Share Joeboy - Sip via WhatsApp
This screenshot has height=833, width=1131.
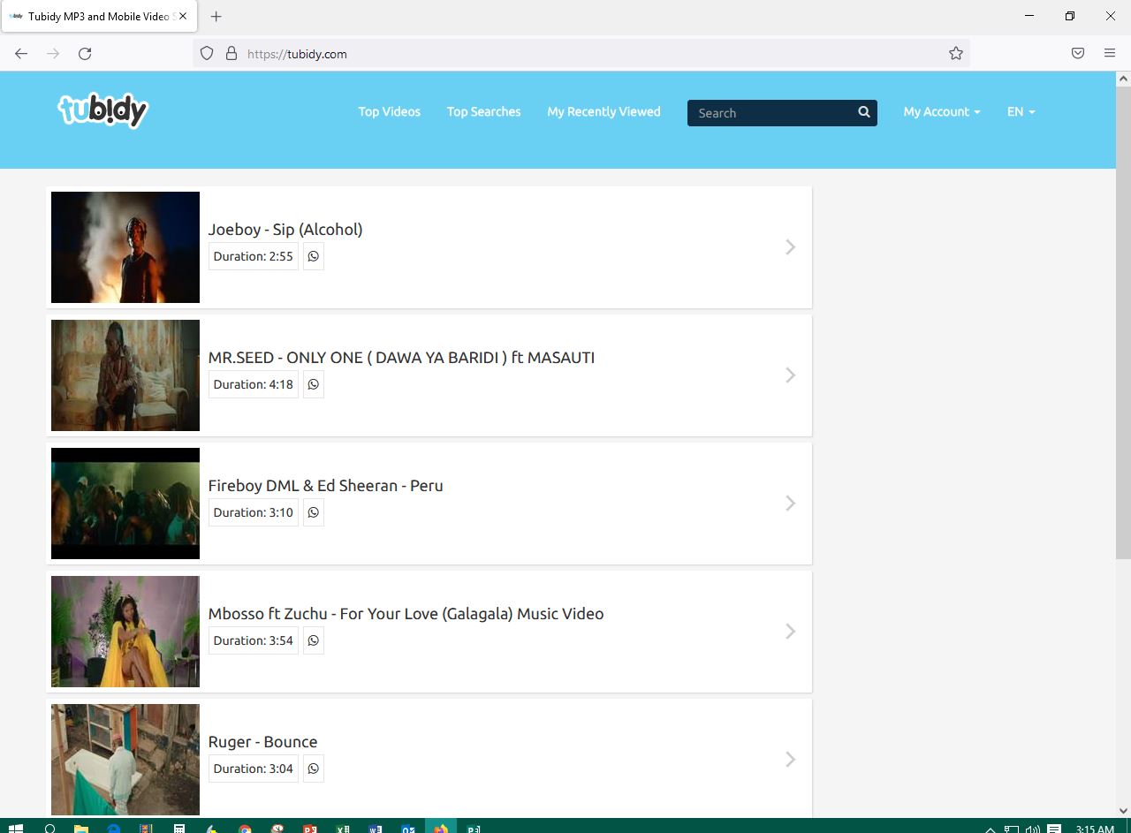(x=313, y=256)
